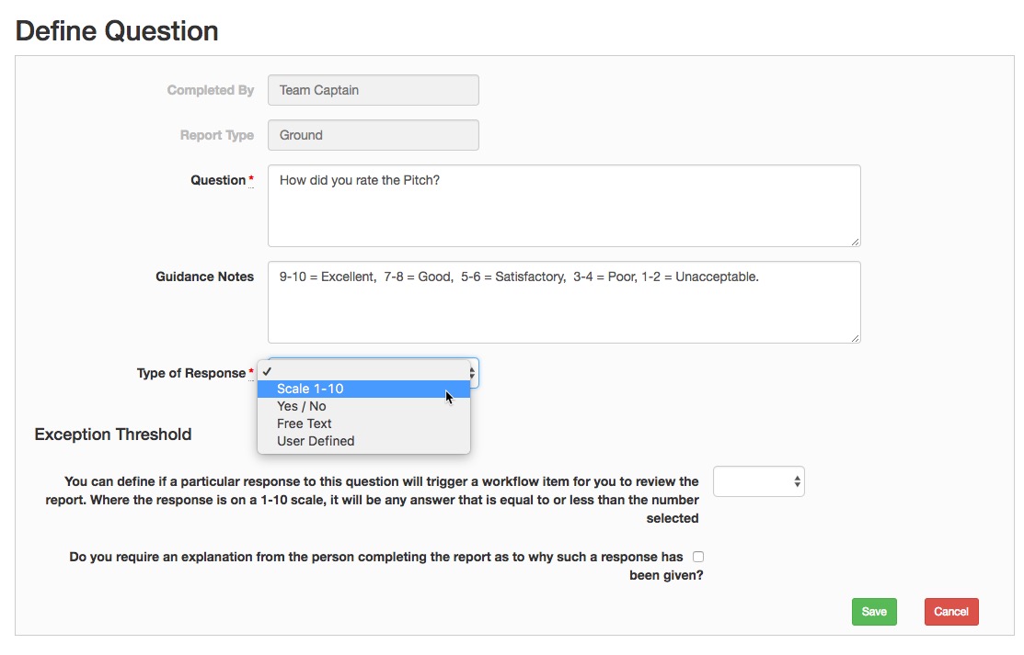Select User Defined response type
Viewport: 1024px width, 655px height.
[363, 442]
